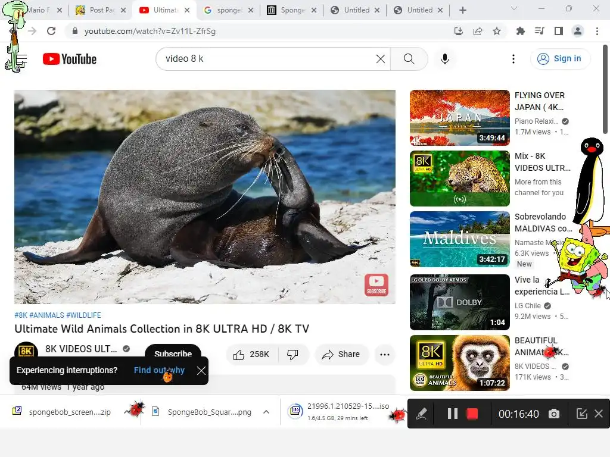The width and height of the screenshot is (610, 457).
Task: Like the video with 258K likes
Action: tap(251, 355)
